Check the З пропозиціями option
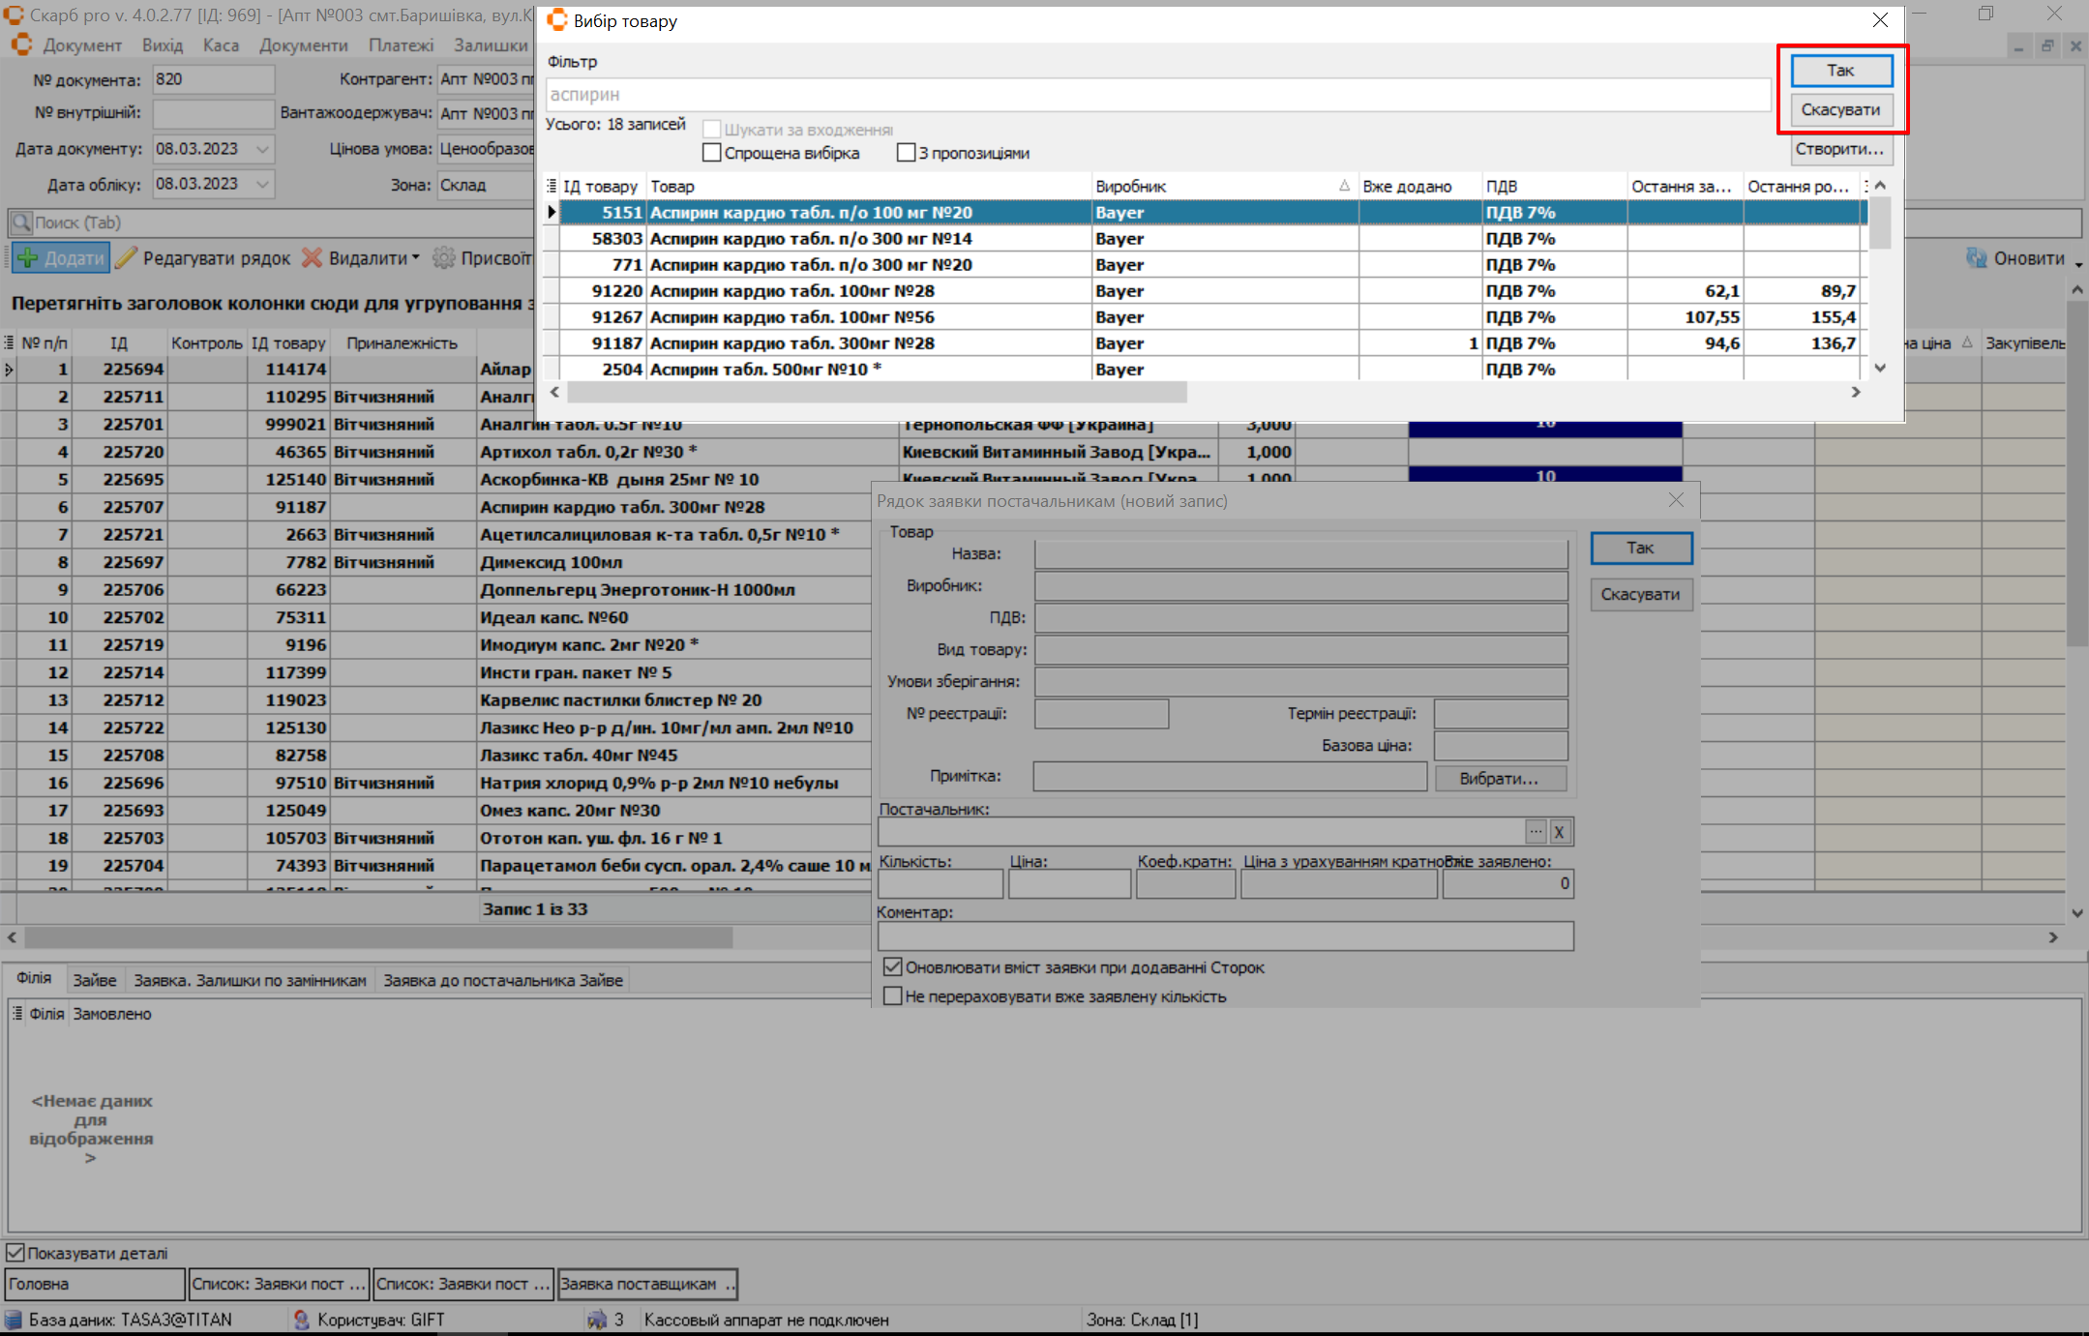The image size is (2089, 1336). pyautogui.click(x=907, y=153)
